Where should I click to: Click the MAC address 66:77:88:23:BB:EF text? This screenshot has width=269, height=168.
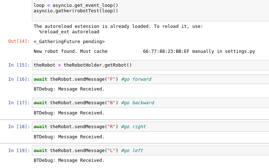click(166, 51)
